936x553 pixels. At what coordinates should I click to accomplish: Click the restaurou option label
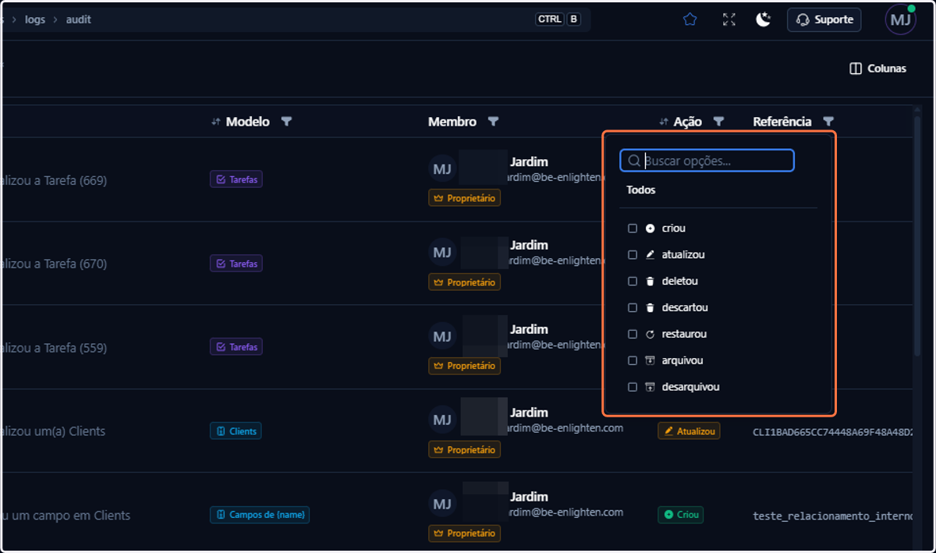pyautogui.click(x=684, y=335)
